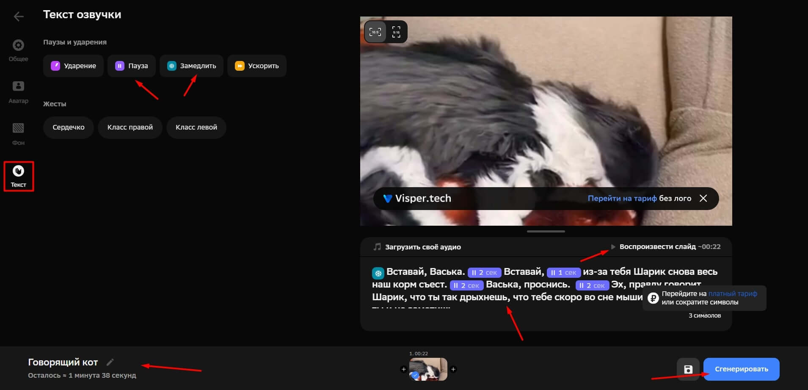Screen dimensions: 808x390
Task: Click the ruble icon in tariff tooltip
Action: (653, 298)
